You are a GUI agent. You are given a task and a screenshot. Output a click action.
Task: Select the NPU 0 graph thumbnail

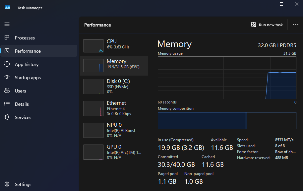pyautogui.click(x=93, y=130)
